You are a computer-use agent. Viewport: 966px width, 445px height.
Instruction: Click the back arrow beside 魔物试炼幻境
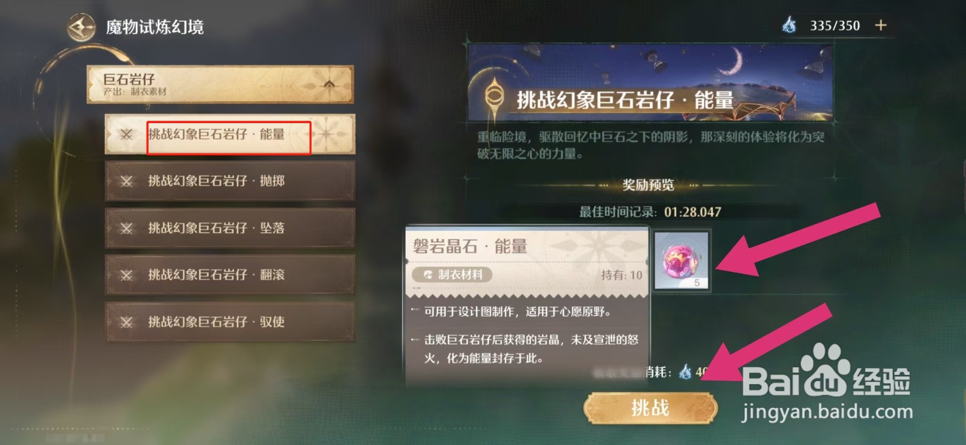pos(81,27)
